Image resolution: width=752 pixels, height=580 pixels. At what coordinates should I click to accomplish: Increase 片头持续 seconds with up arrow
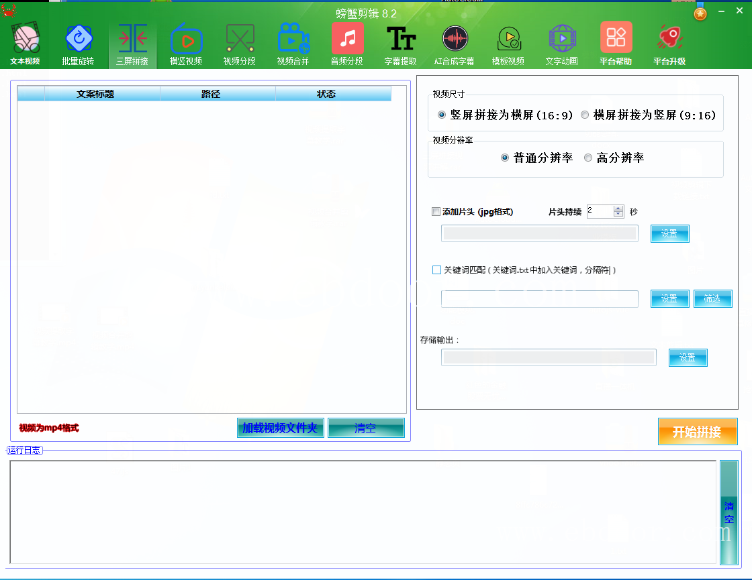(x=618, y=209)
